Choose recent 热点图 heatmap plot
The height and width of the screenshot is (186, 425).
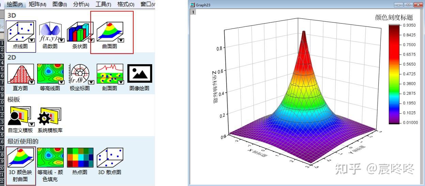[80, 157]
